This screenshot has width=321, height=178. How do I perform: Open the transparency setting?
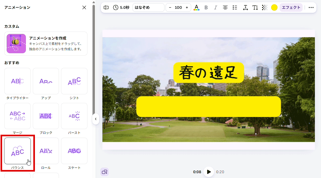[264, 7]
